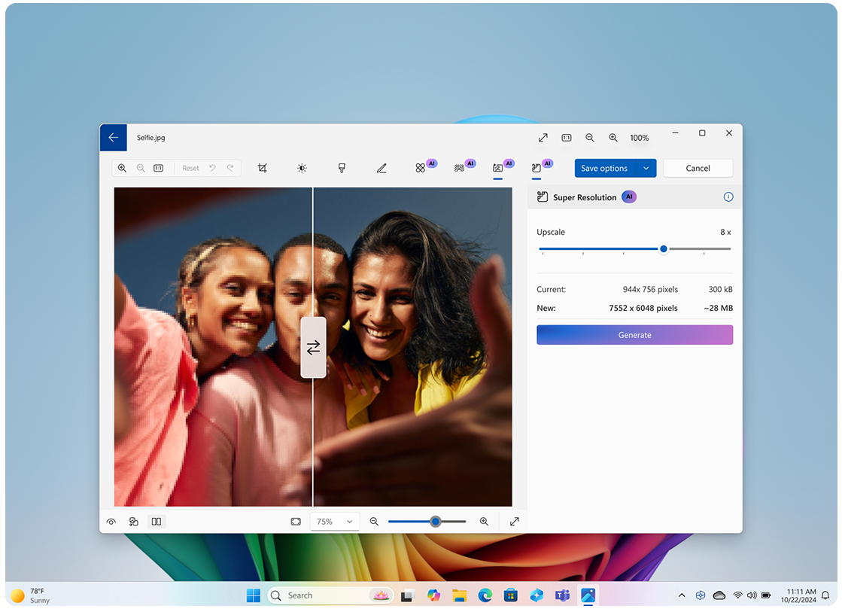Open the AI Generative erase tool
The width and height of the screenshot is (842, 609).
click(x=421, y=168)
